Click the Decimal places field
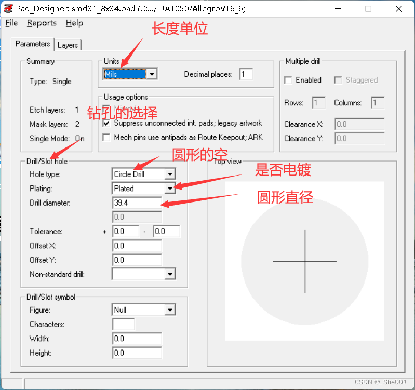415x390 pixels. tap(246, 74)
